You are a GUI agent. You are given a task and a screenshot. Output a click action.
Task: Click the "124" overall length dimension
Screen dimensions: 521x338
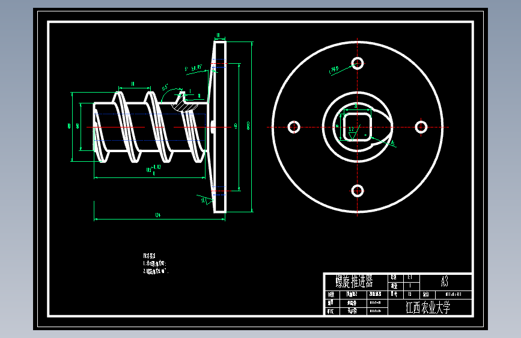pos(158,215)
